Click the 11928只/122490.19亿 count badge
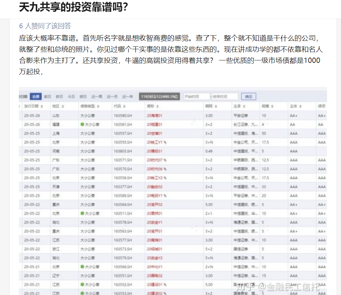 (159, 96)
